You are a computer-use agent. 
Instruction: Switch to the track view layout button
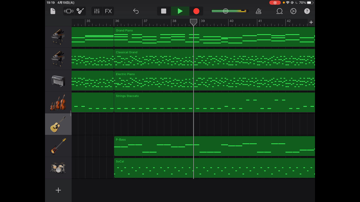(x=69, y=11)
